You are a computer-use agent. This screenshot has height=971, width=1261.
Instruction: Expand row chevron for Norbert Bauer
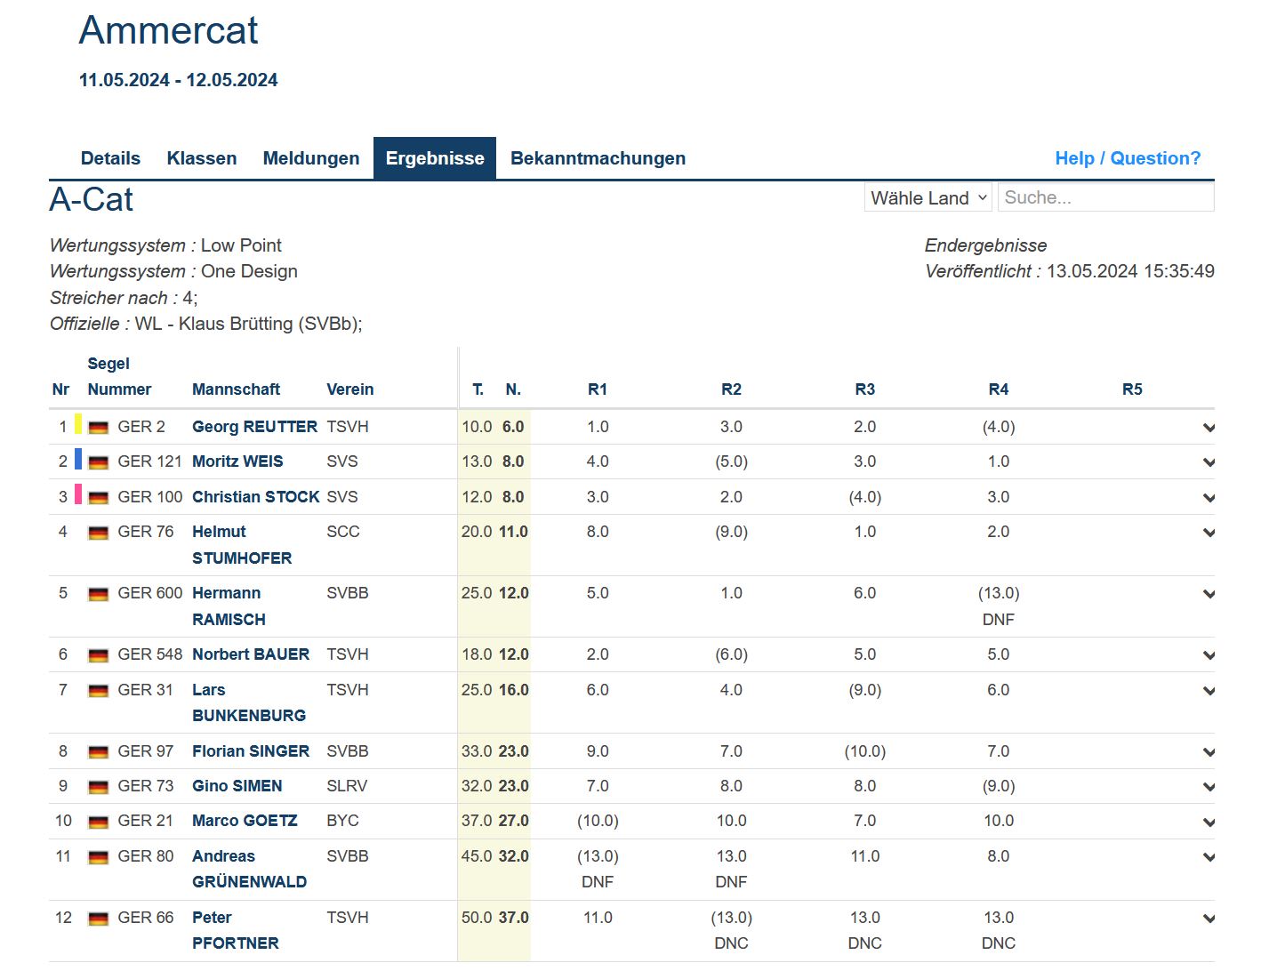click(x=1208, y=655)
